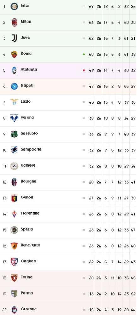This screenshot has height=315, width=137.
Task: Click the Parma club crest
Action: coord(14,294)
